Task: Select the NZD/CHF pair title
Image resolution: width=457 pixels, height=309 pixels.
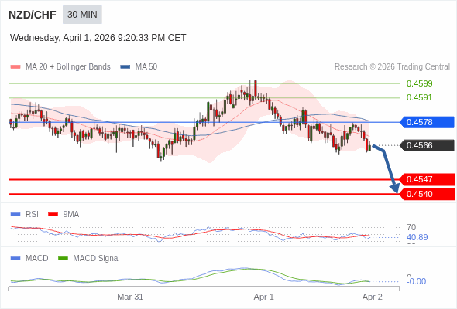Action: tap(33, 15)
